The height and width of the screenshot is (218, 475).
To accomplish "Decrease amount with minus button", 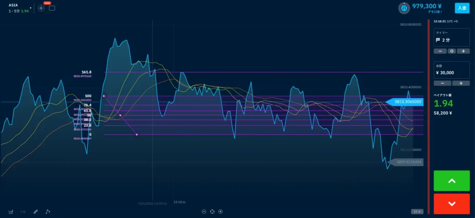I will [442, 83].
